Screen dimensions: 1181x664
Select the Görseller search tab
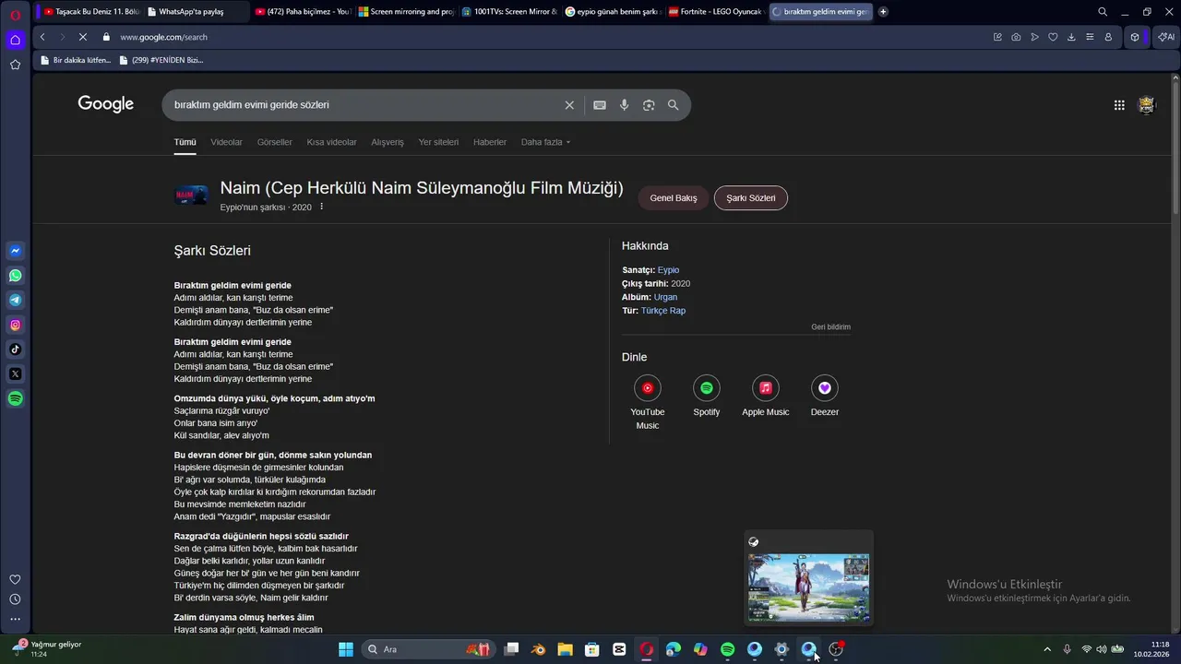point(275,142)
